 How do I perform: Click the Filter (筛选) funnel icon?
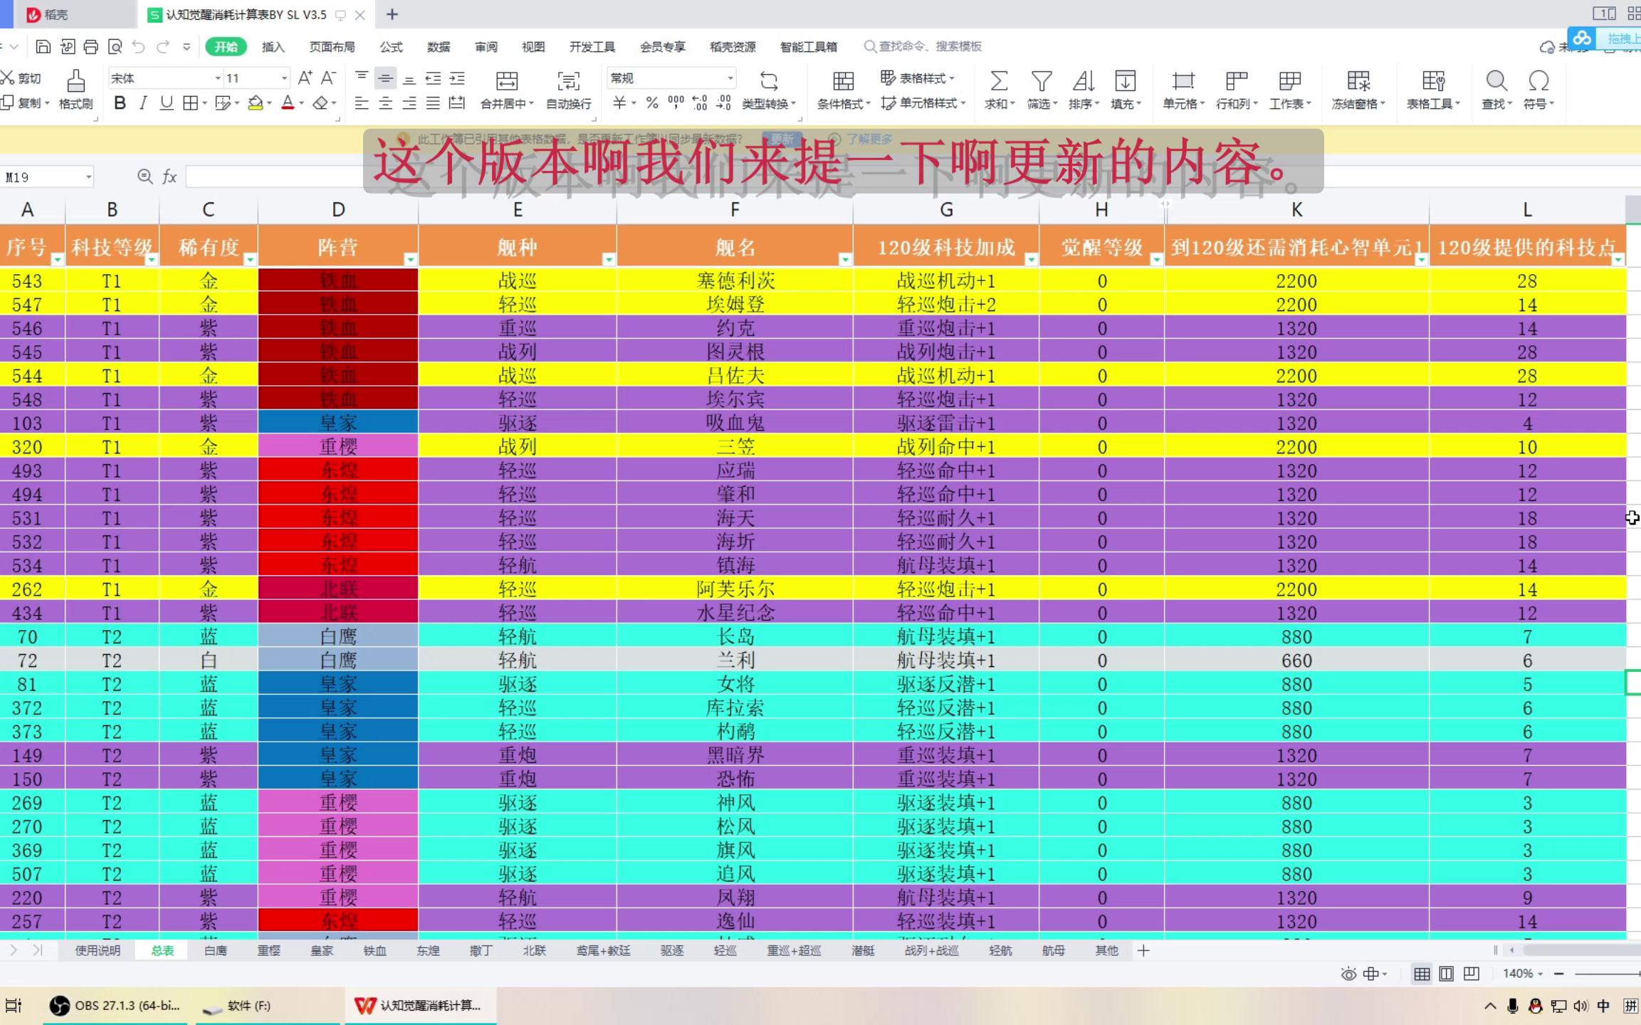(x=1042, y=81)
